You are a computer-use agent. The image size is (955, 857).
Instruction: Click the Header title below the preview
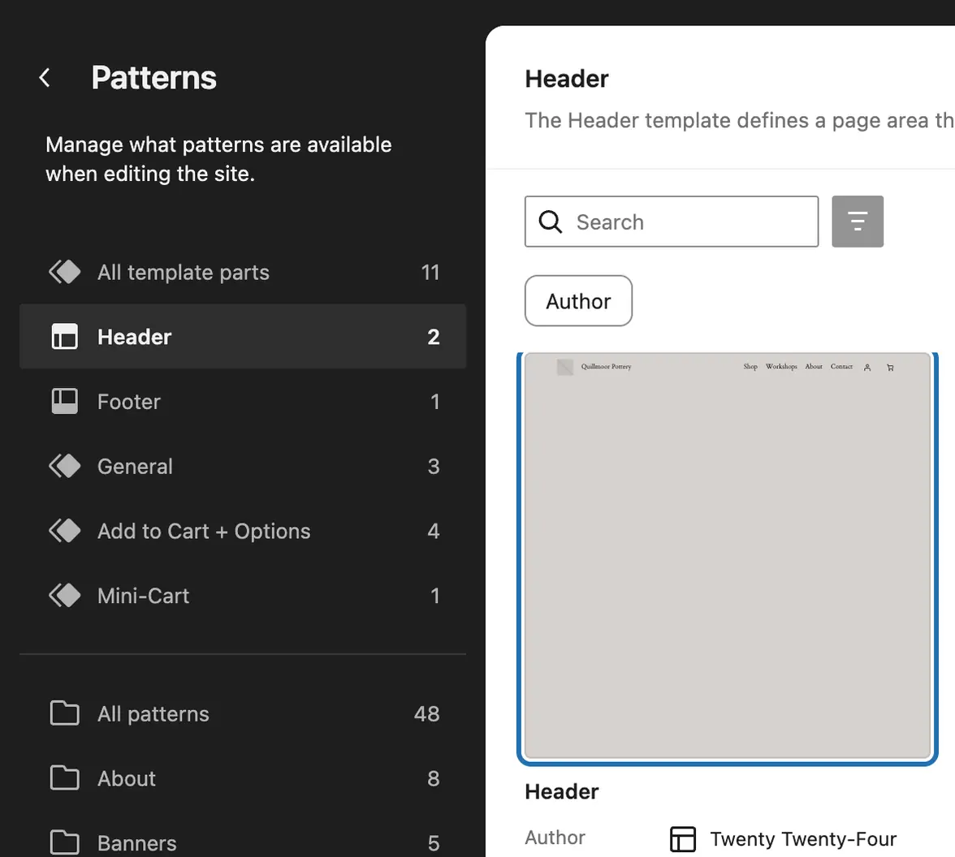(562, 791)
